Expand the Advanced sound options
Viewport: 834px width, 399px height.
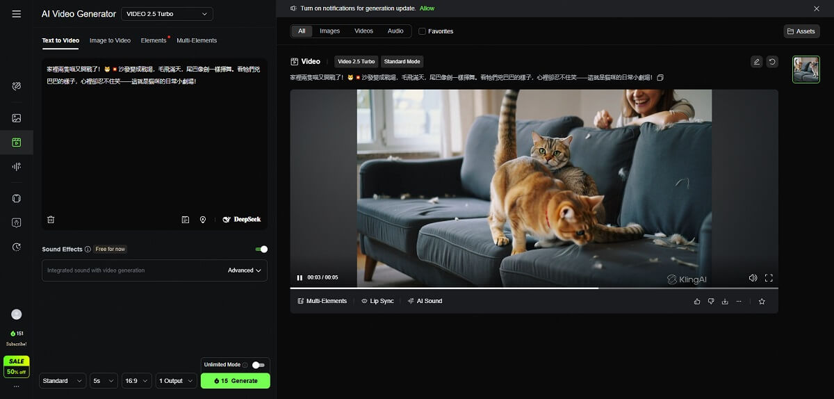[245, 270]
